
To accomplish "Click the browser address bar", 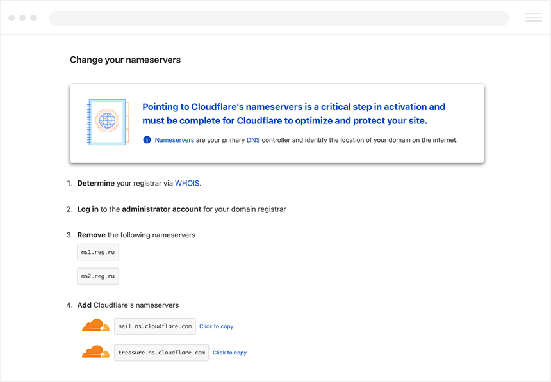I will 279,19.
